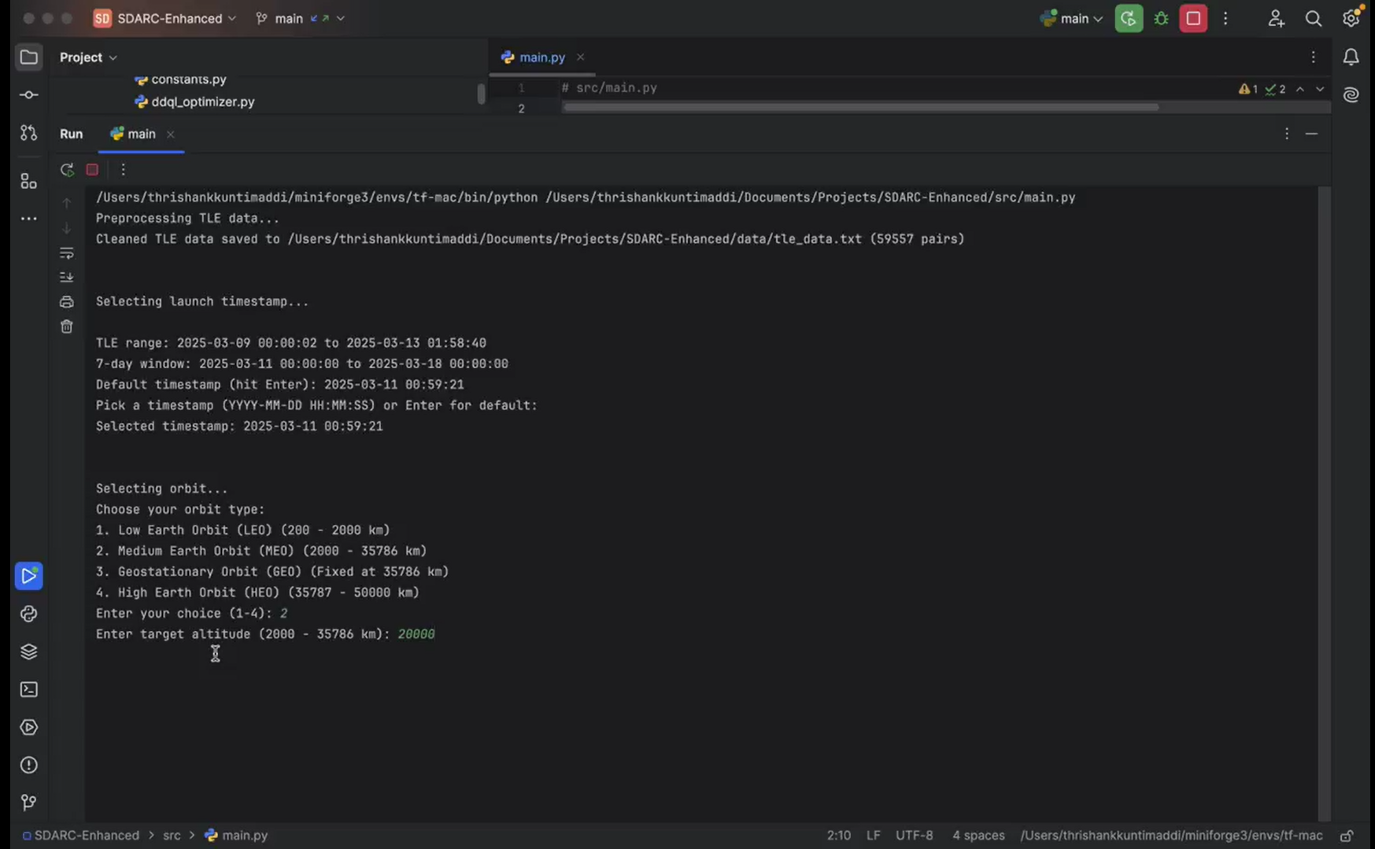The height and width of the screenshot is (849, 1375).
Task: Click the 2:10 line column indicator
Action: click(838, 836)
